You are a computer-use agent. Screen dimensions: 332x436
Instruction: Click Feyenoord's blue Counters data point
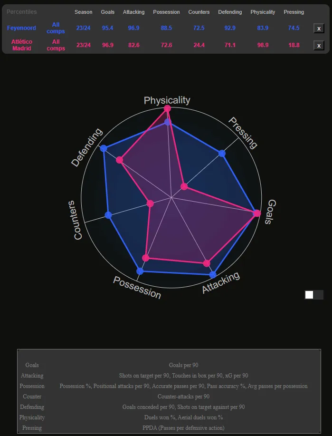(108, 215)
